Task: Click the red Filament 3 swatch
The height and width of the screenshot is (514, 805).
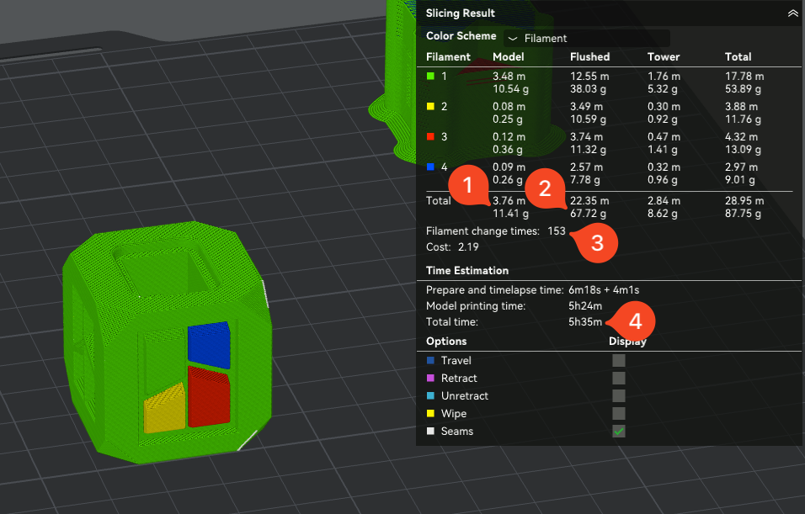Action: 431,136
